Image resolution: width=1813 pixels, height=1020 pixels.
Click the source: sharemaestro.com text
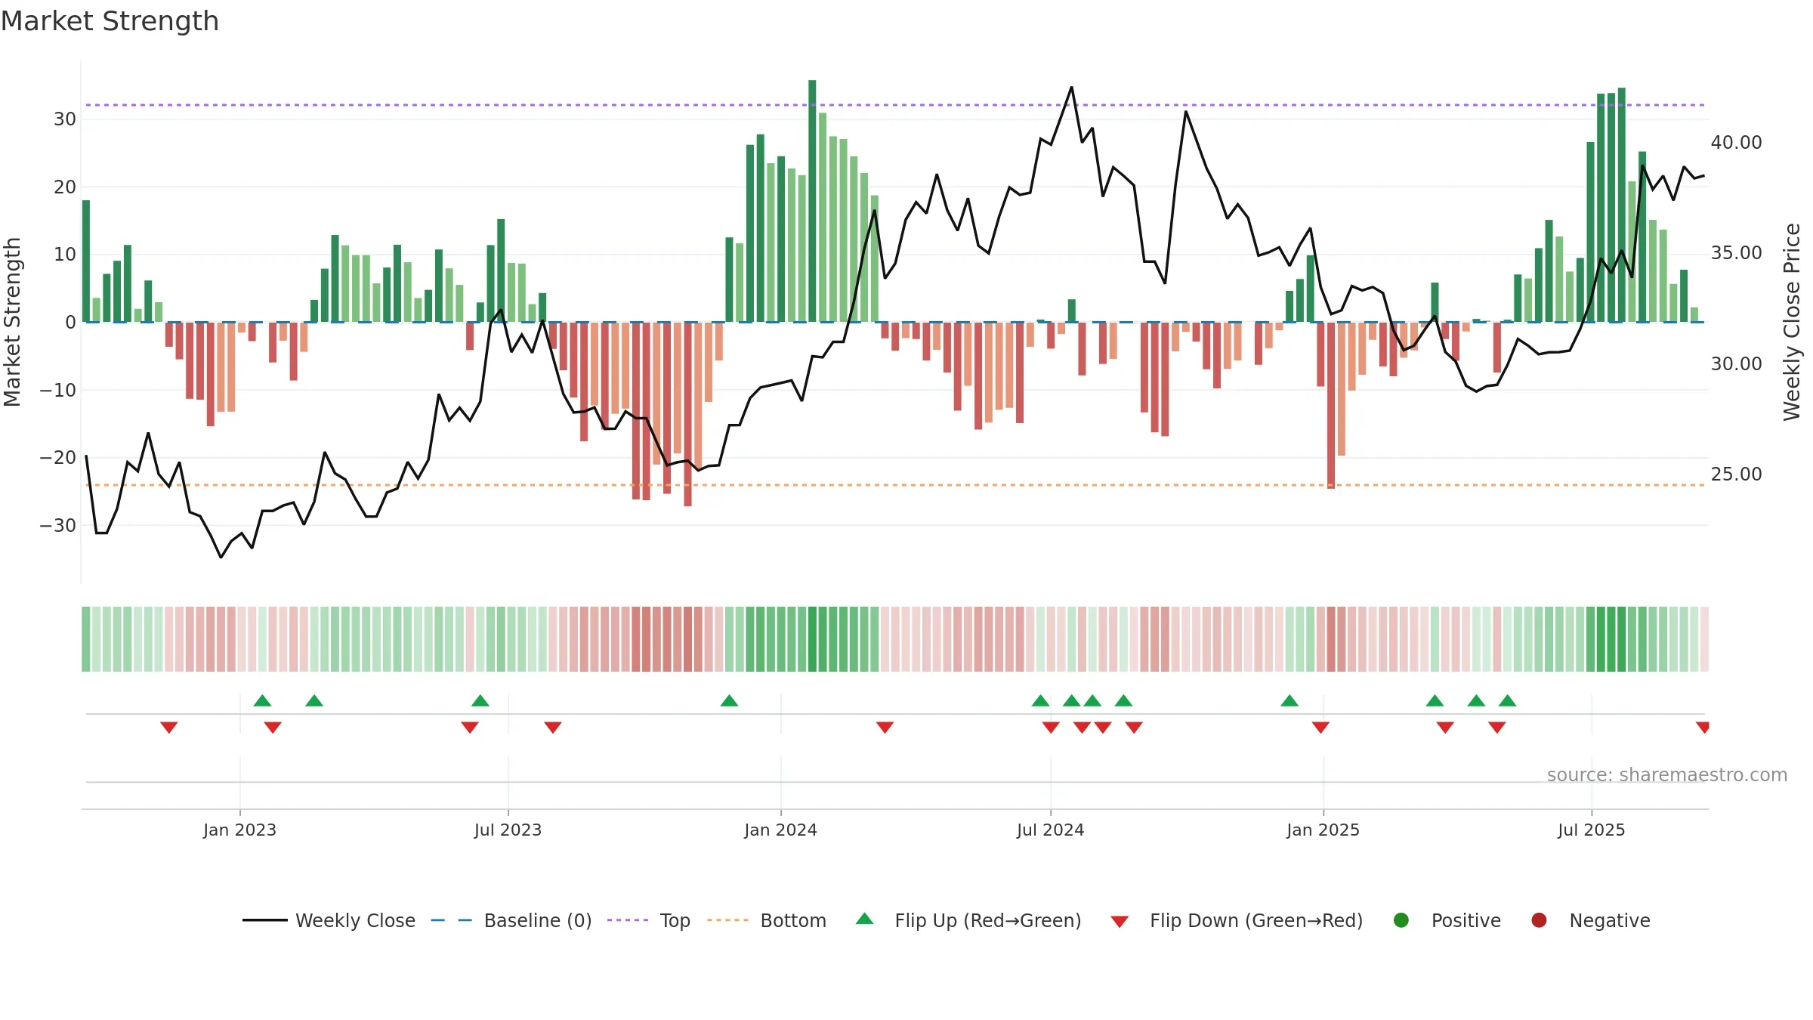(x=1667, y=775)
